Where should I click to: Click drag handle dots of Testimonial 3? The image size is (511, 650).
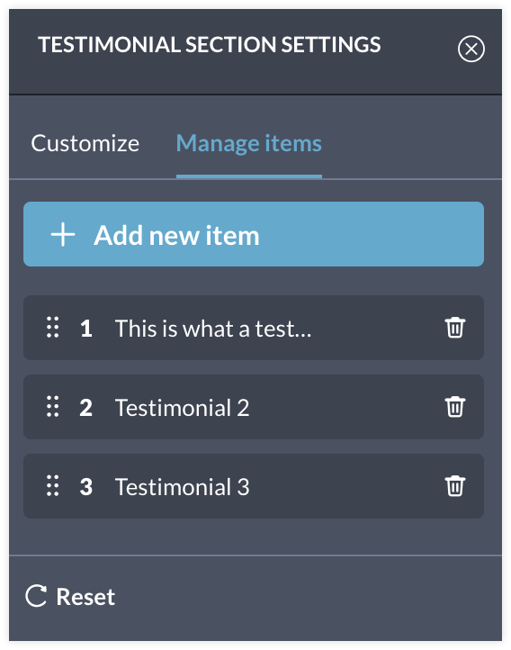[52, 486]
